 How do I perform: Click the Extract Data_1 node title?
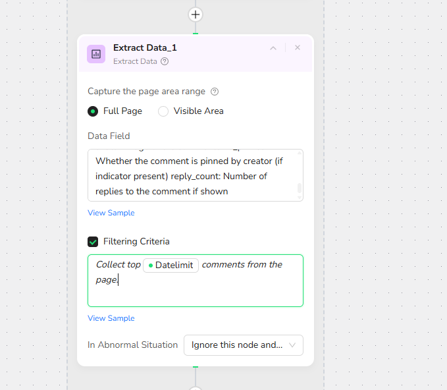(x=145, y=47)
